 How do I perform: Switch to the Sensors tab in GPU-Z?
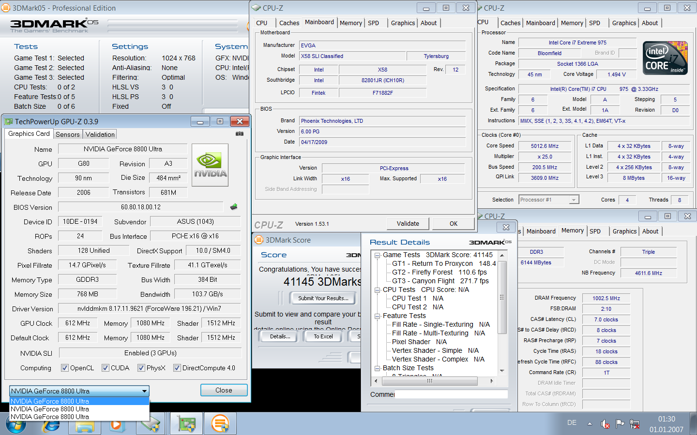pyautogui.click(x=67, y=134)
